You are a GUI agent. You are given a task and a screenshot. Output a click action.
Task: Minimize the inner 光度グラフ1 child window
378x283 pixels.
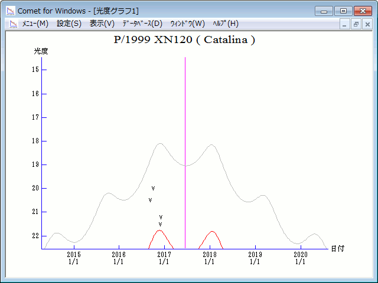[345, 24]
